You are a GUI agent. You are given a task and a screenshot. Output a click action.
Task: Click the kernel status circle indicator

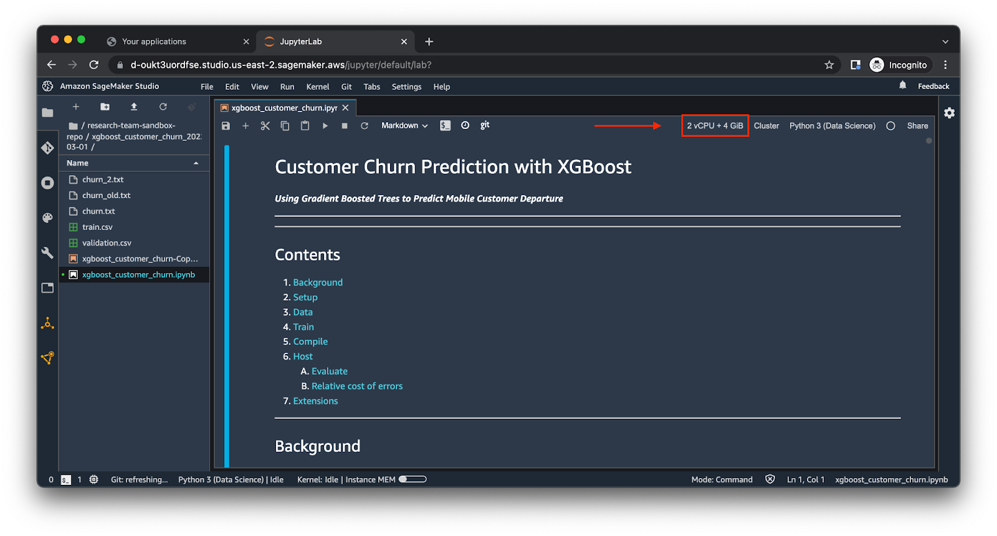click(890, 126)
